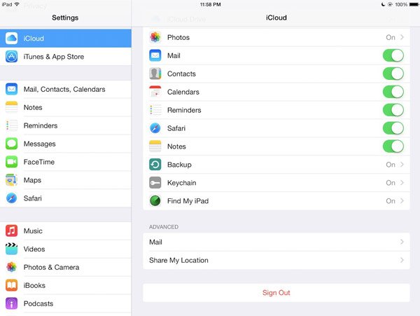420x316 pixels.
Task: Tap the Photos icon in iCloud panel
Action: pyautogui.click(x=155, y=37)
